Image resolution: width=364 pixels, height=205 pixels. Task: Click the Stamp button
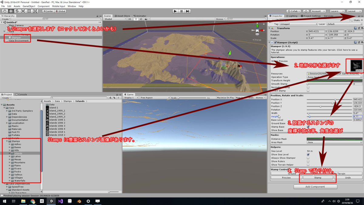[x=318, y=178]
